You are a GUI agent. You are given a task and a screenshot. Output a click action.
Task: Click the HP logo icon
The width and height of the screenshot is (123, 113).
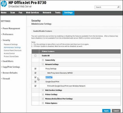[4, 4]
